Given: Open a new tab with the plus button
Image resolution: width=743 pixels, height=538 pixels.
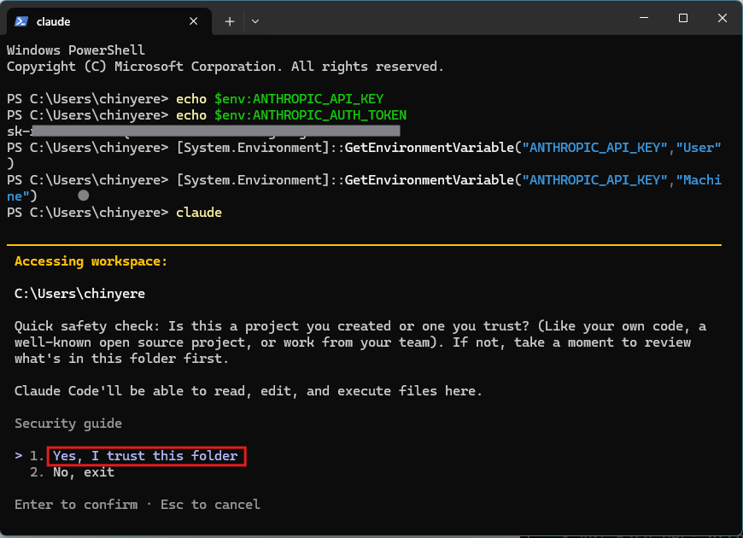Looking at the screenshot, I should [x=230, y=21].
